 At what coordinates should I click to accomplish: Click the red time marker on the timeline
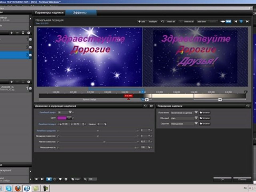coord(128,96)
